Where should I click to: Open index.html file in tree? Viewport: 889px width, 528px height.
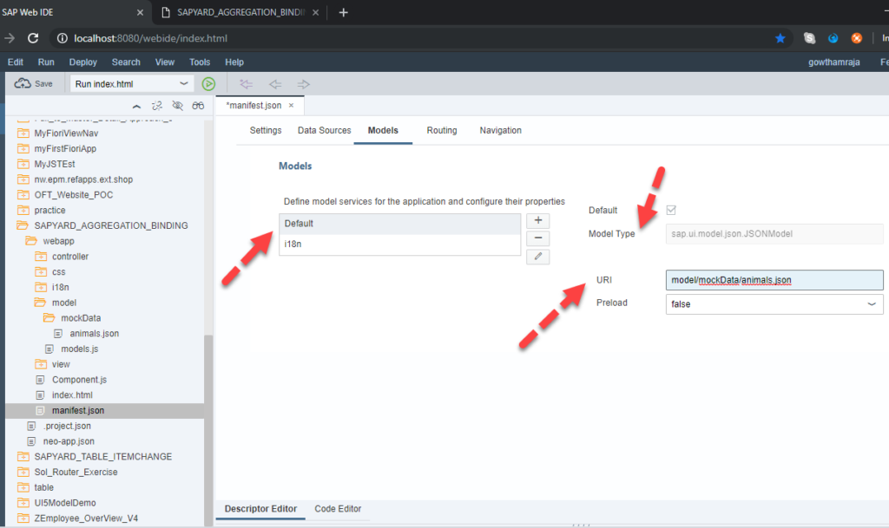tap(72, 395)
